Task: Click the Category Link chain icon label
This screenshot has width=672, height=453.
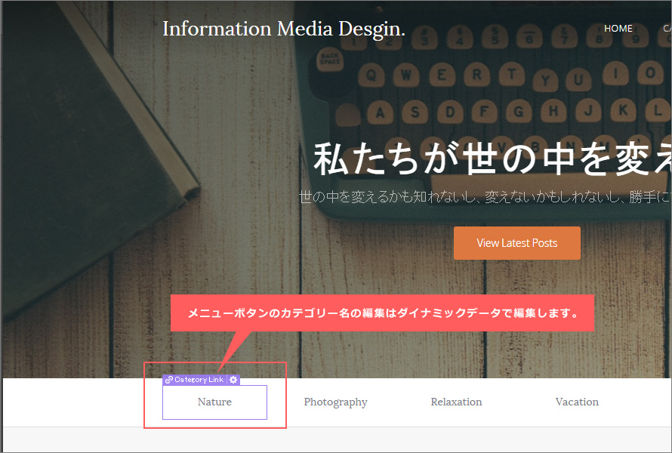Action: (x=195, y=380)
